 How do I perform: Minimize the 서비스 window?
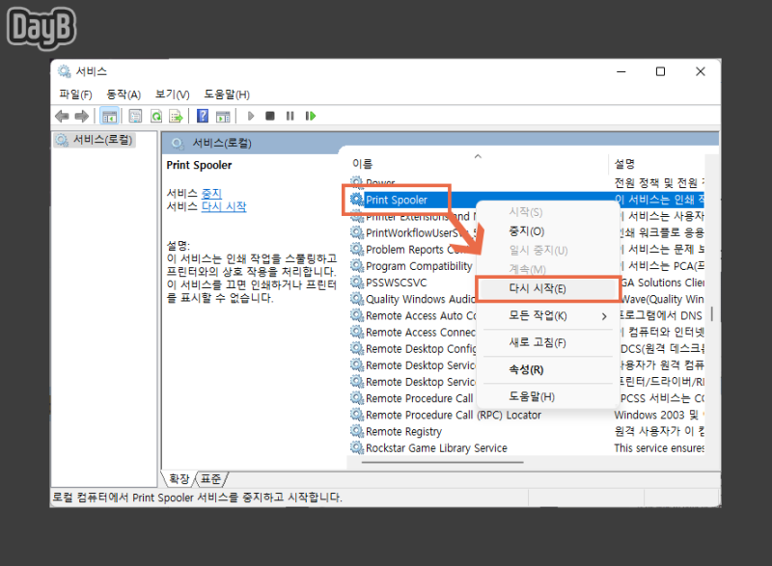621,71
